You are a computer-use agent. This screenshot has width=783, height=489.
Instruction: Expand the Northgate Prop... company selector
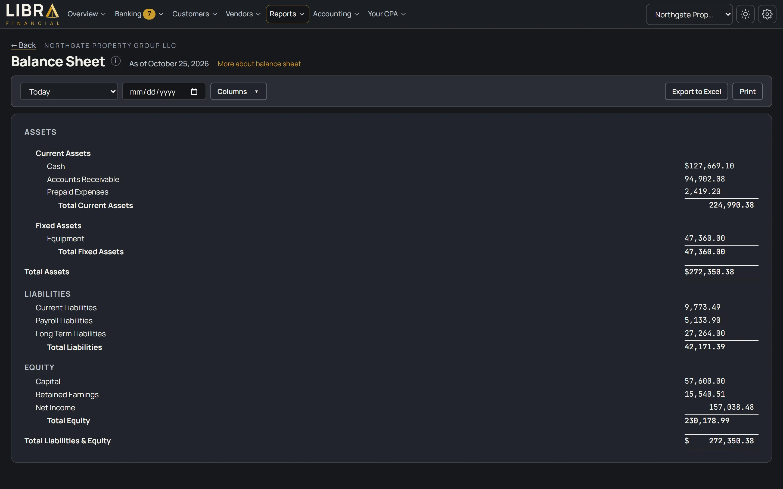tap(689, 15)
